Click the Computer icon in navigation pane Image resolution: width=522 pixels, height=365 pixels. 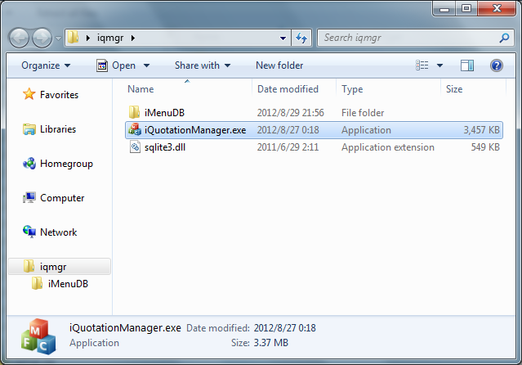29,198
